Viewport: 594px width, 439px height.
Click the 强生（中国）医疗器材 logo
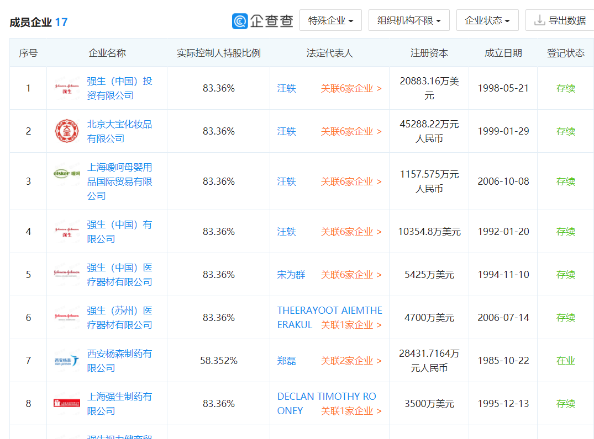67,275
